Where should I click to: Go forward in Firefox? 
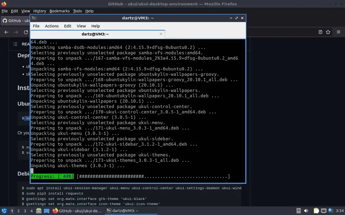coord(16,32)
